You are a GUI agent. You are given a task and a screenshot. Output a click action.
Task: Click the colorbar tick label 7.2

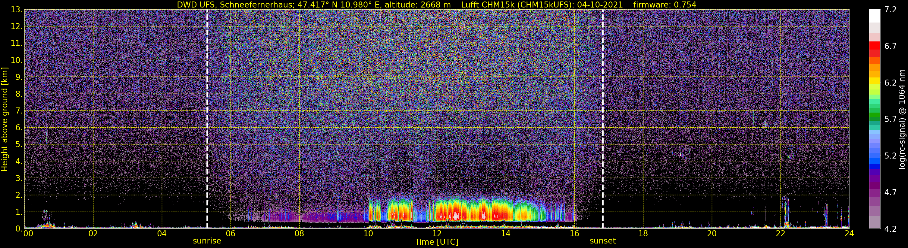[x=891, y=10]
